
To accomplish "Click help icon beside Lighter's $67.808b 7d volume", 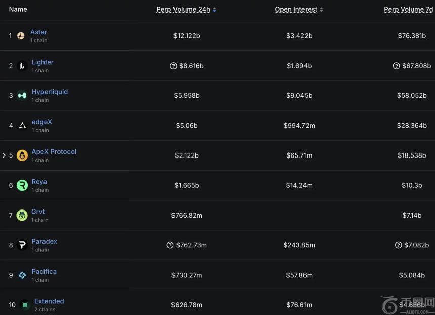I will 396,66.
